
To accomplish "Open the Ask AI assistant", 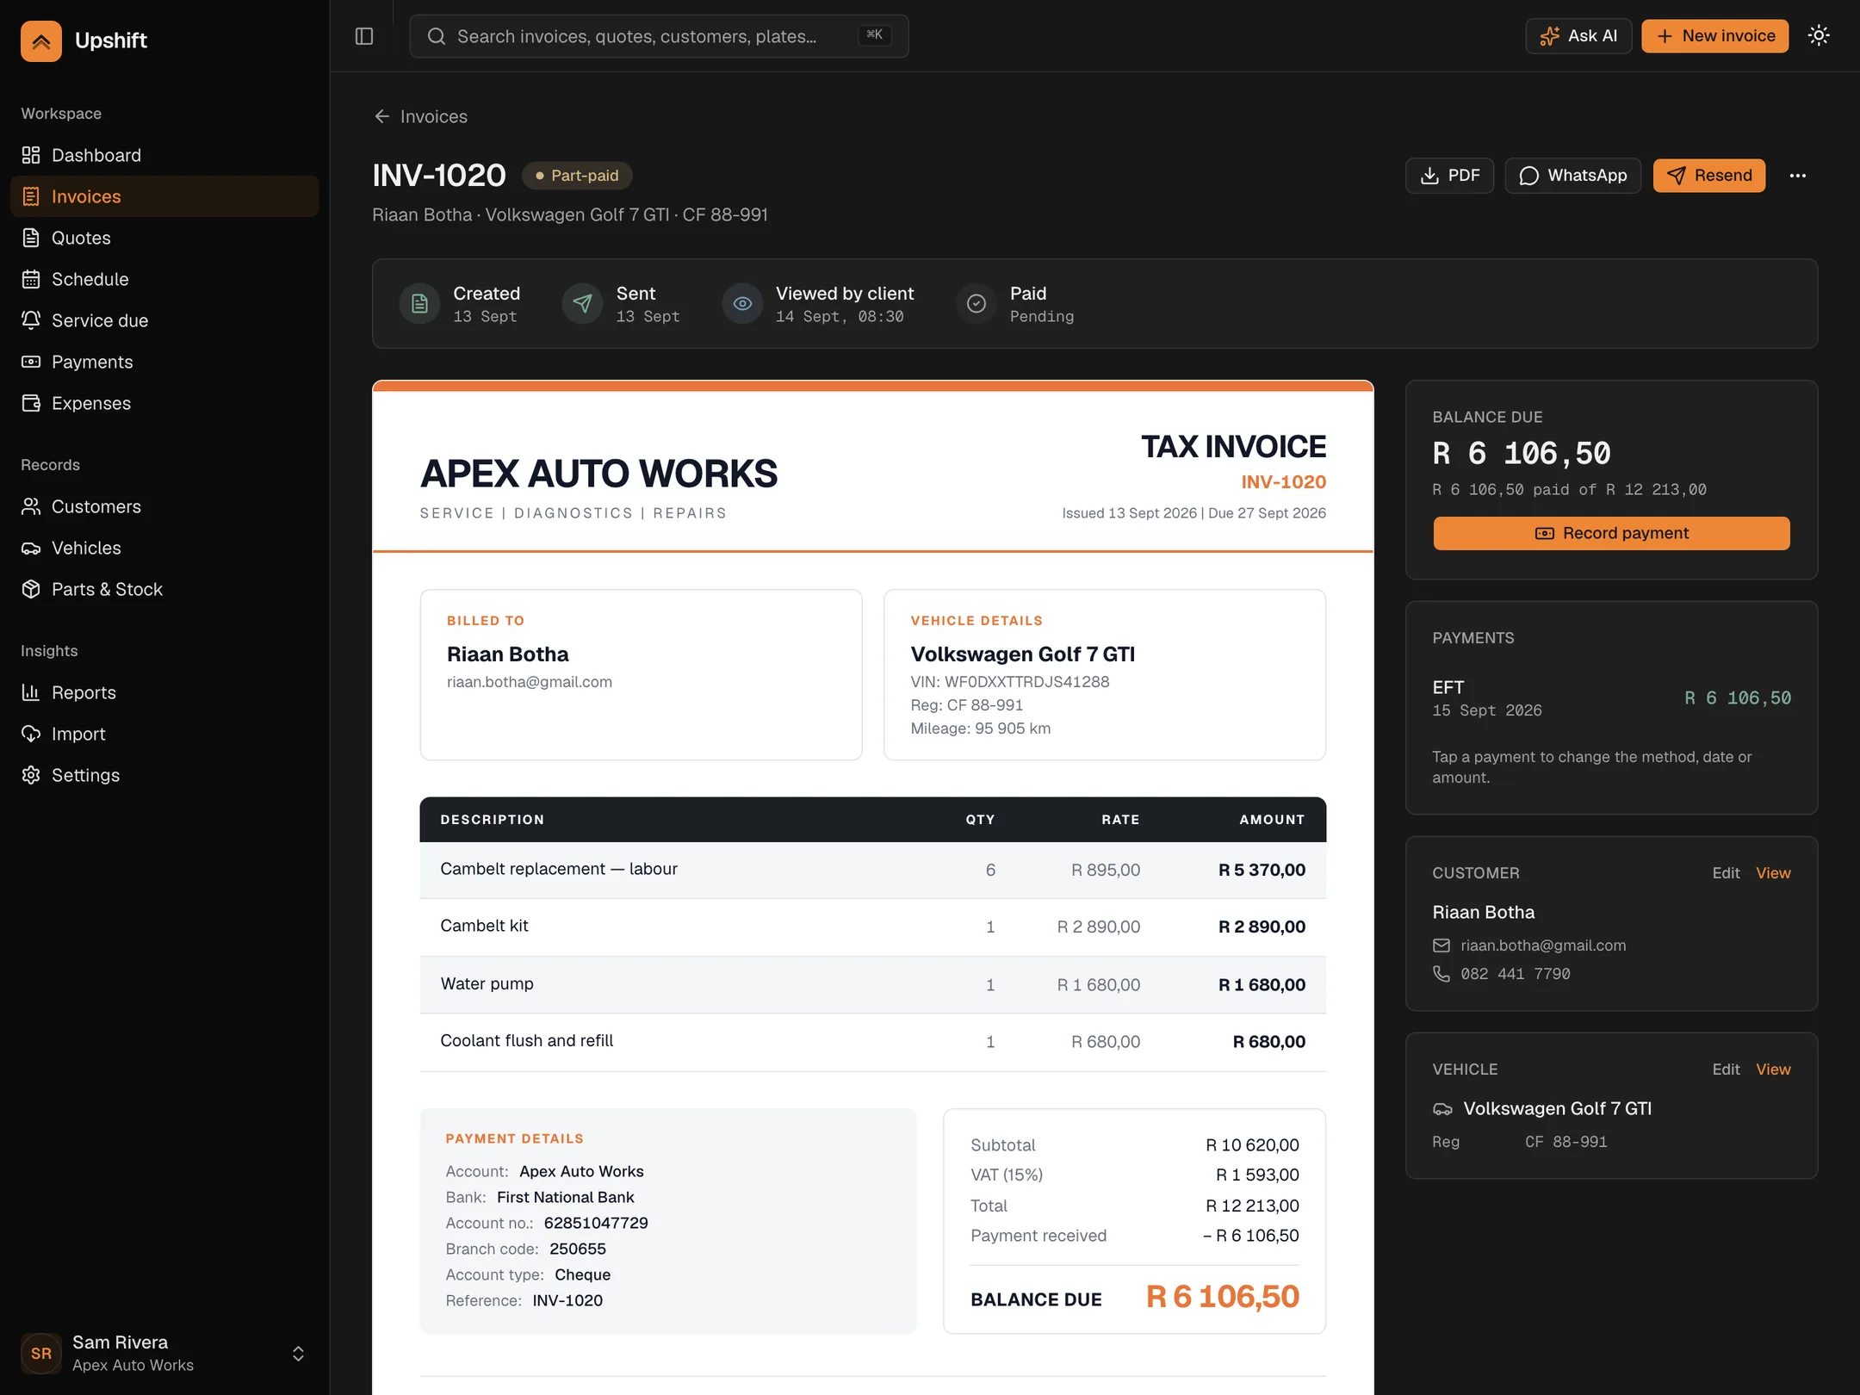I will click(1578, 36).
